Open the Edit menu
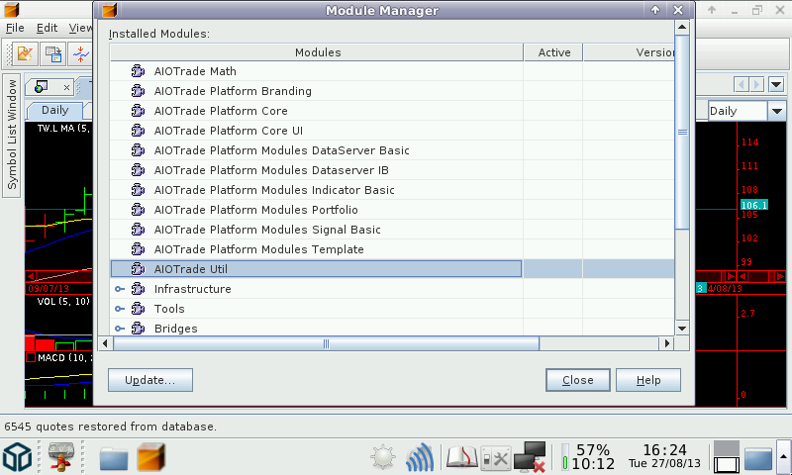This screenshot has height=475, width=792. click(47, 28)
